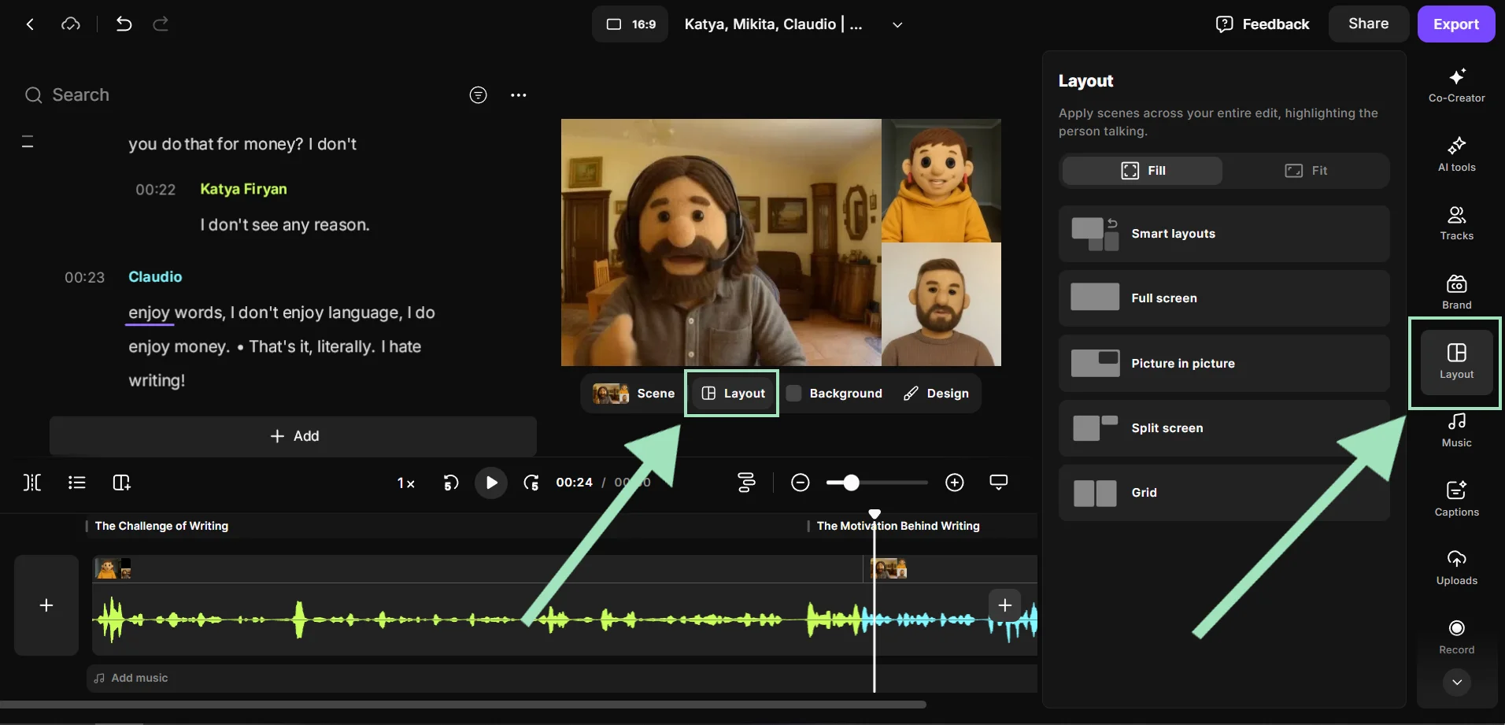Expand sidebar with the down chevron

1457,682
